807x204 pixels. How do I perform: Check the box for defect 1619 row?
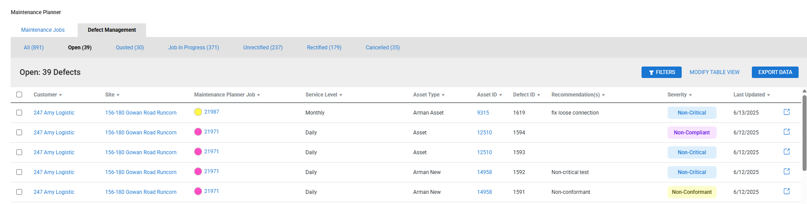(x=19, y=113)
